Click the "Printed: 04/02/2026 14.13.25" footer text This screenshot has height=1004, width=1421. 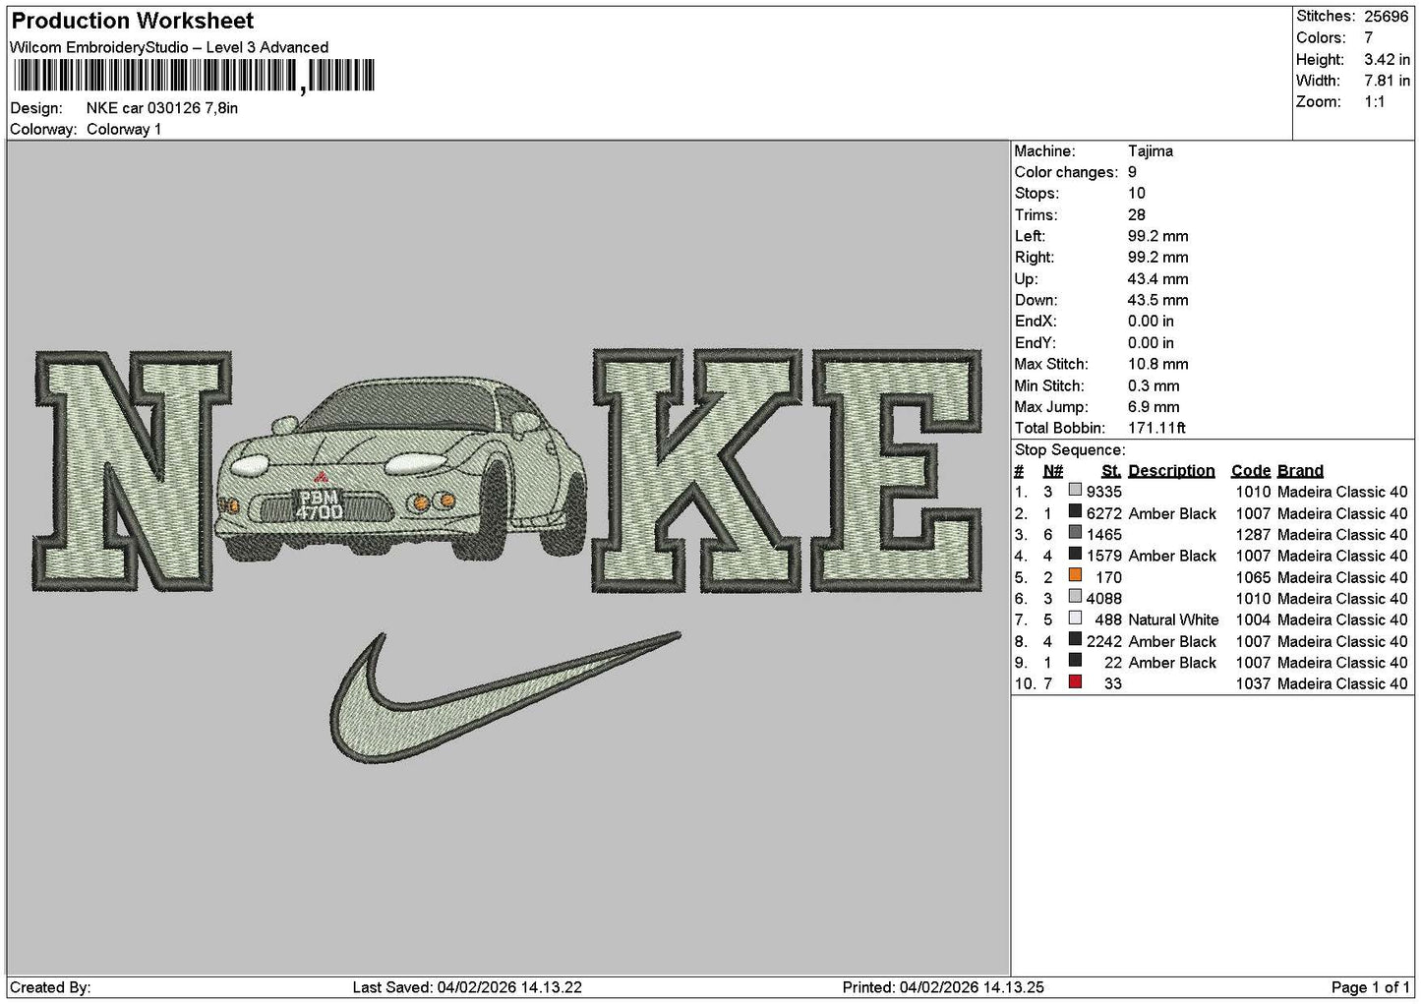943,987
